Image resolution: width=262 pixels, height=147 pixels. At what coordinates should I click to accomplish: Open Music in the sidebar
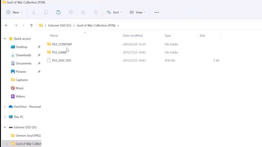[20, 88]
